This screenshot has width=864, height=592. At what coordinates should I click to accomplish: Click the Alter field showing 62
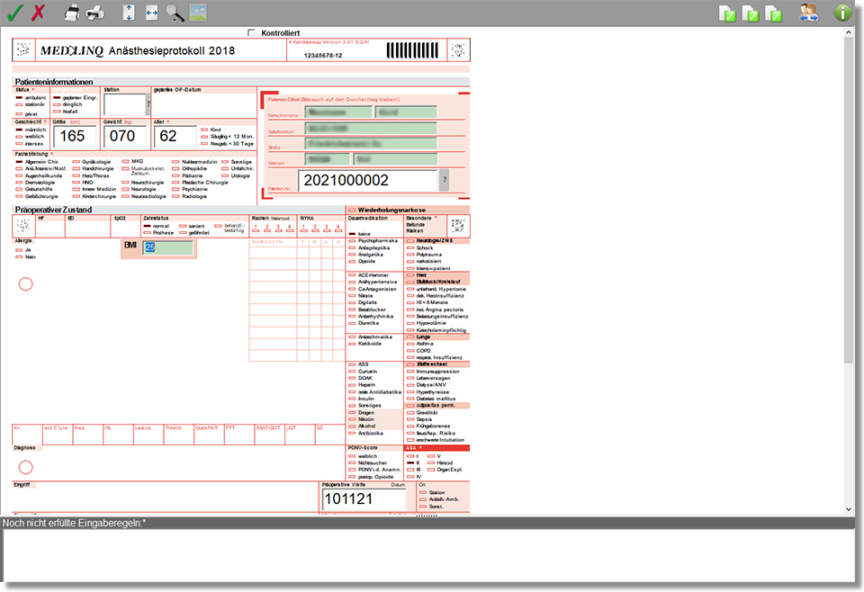[x=175, y=136]
